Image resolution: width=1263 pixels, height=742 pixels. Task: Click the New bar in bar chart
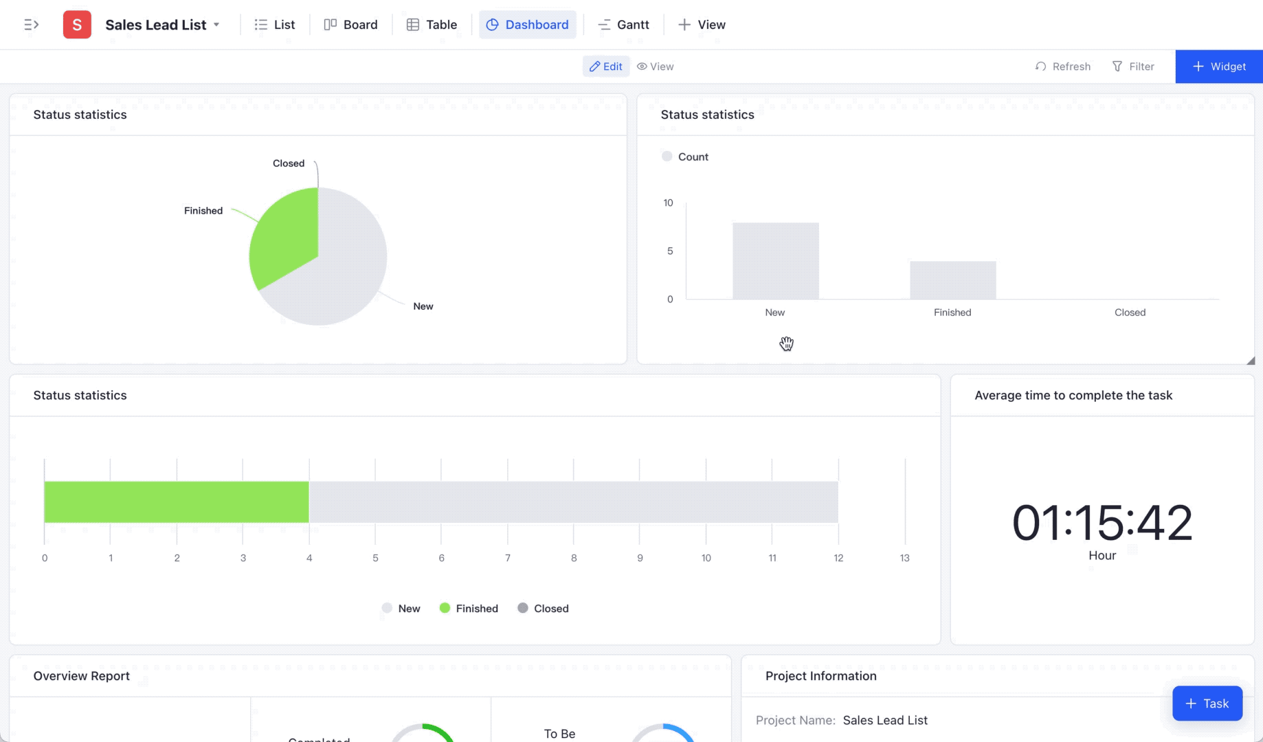pos(775,261)
